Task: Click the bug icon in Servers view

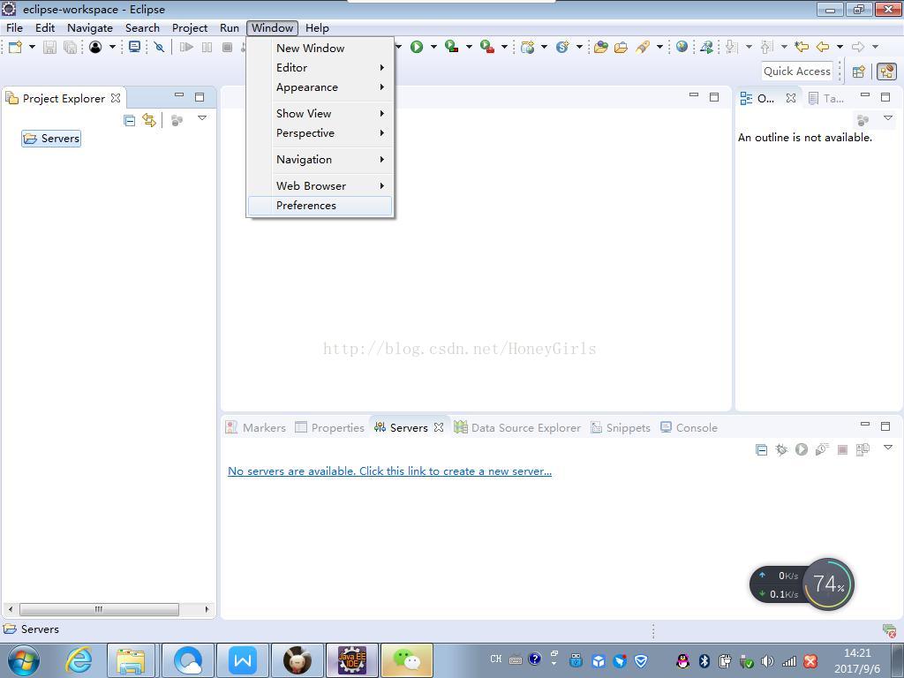Action: (x=781, y=449)
